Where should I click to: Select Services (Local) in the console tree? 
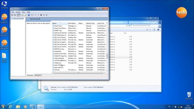click(x=18, y=18)
